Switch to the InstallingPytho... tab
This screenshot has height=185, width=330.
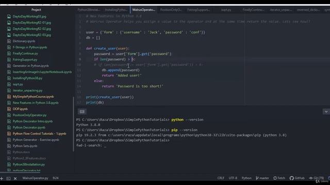click(116, 10)
